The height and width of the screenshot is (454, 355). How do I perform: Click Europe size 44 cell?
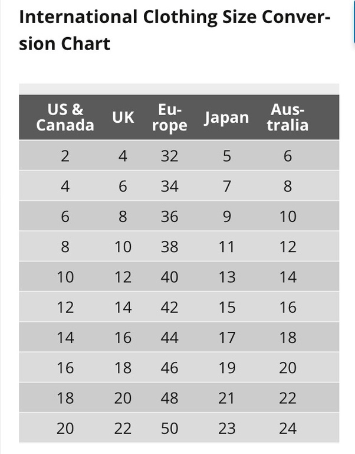pos(170,338)
